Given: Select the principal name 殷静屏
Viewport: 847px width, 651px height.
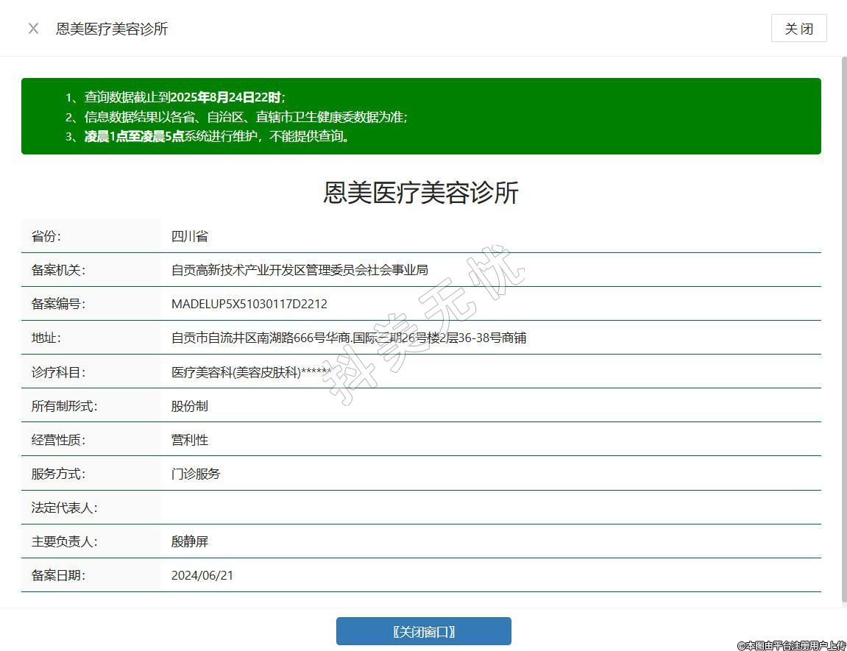Looking at the screenshot, I should (x=190, y=541).
